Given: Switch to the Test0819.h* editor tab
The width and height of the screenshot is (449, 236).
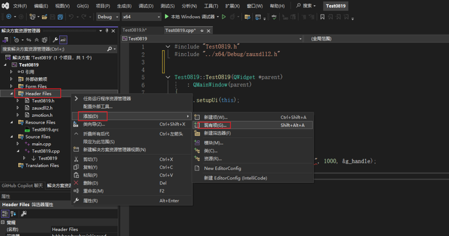Looking at the screenshot, I should click(x=134, y=30).
